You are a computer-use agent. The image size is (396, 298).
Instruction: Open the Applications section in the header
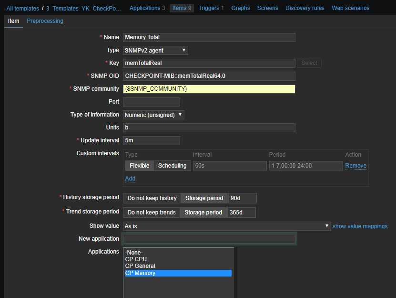click(x=145, y=8)
